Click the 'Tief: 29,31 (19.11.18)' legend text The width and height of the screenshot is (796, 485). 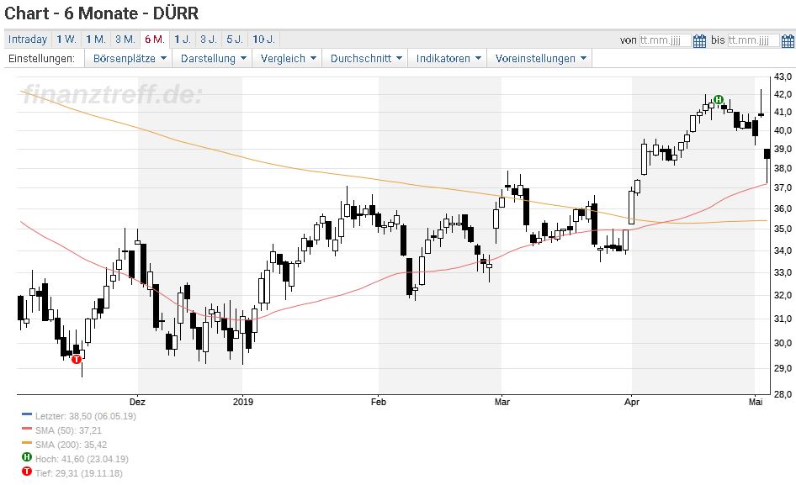[x=79, y=473]
